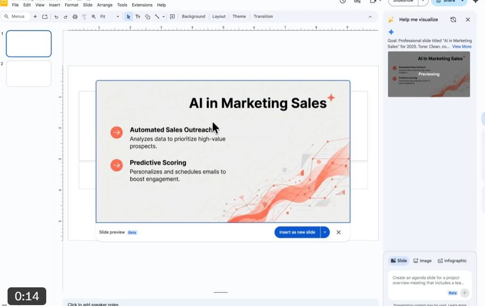Click the Insert as new slide button
485x306 pixels.
coord(297,232)
